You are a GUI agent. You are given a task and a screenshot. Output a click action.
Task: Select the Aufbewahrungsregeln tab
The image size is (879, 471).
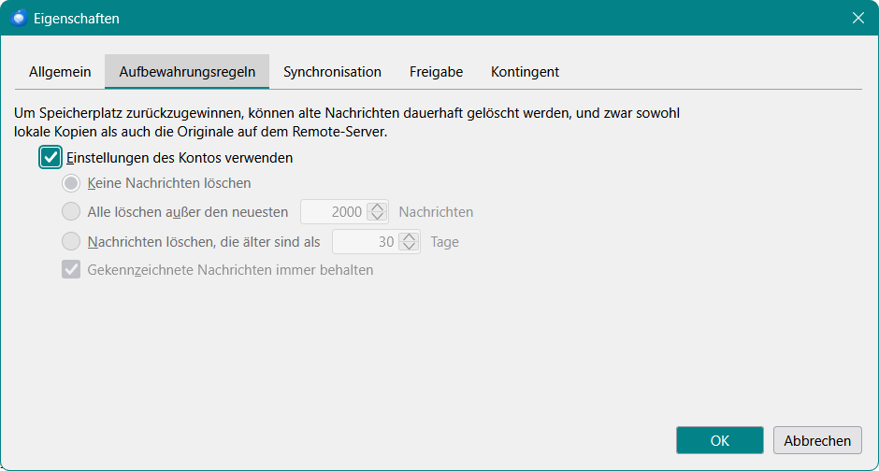pos(187,72)
